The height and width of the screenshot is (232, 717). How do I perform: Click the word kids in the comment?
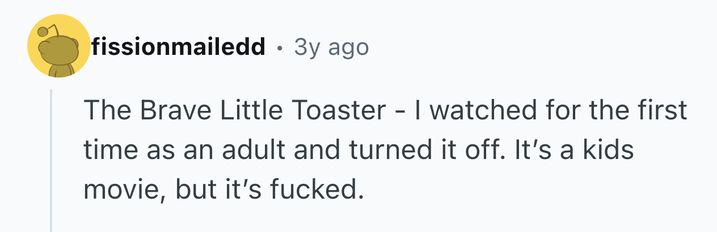[610, 152]
